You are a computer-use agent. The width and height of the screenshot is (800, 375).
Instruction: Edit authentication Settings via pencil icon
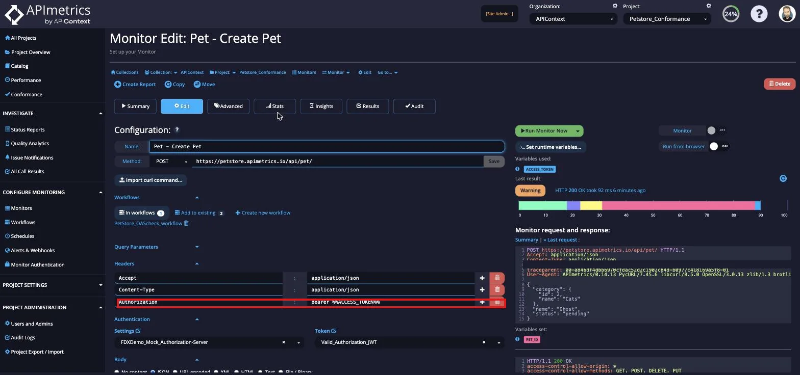point(138,331)
